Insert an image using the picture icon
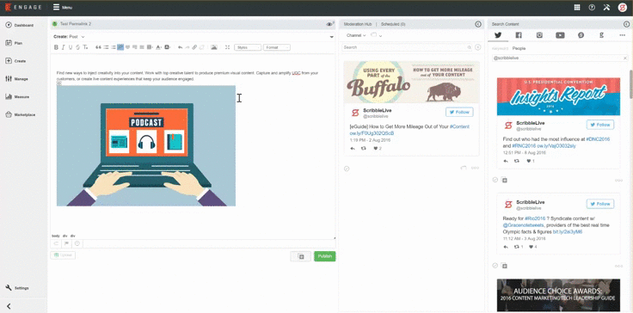The image size is (633, 313). [214, 47]
